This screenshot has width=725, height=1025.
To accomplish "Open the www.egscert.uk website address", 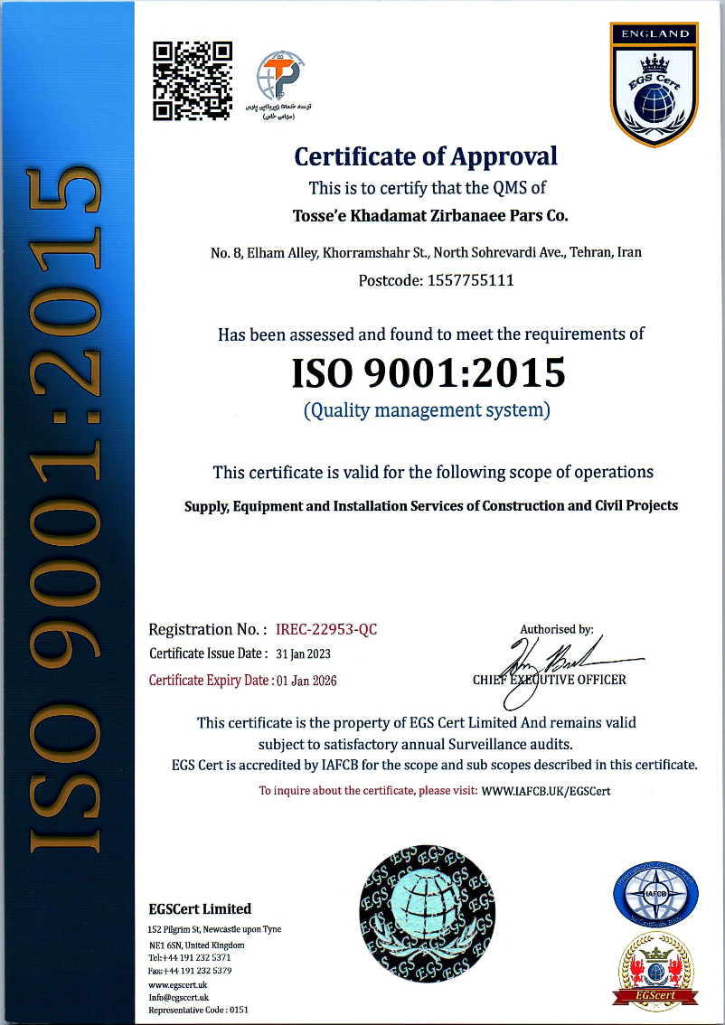I will pyautogui.click(x=178, y=985).
